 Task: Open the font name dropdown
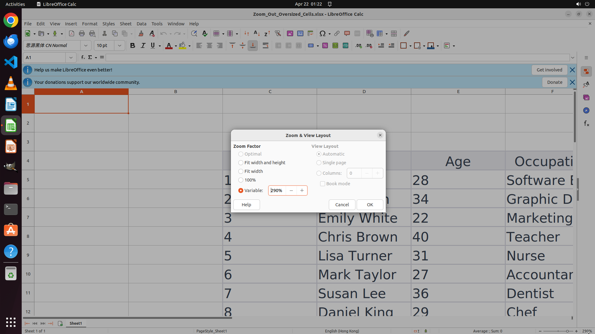(x=86, y=45)
